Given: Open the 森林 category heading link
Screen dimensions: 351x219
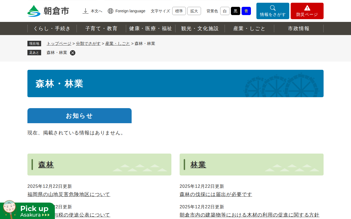Looking at the screenshot, I should tap(46, 165).
